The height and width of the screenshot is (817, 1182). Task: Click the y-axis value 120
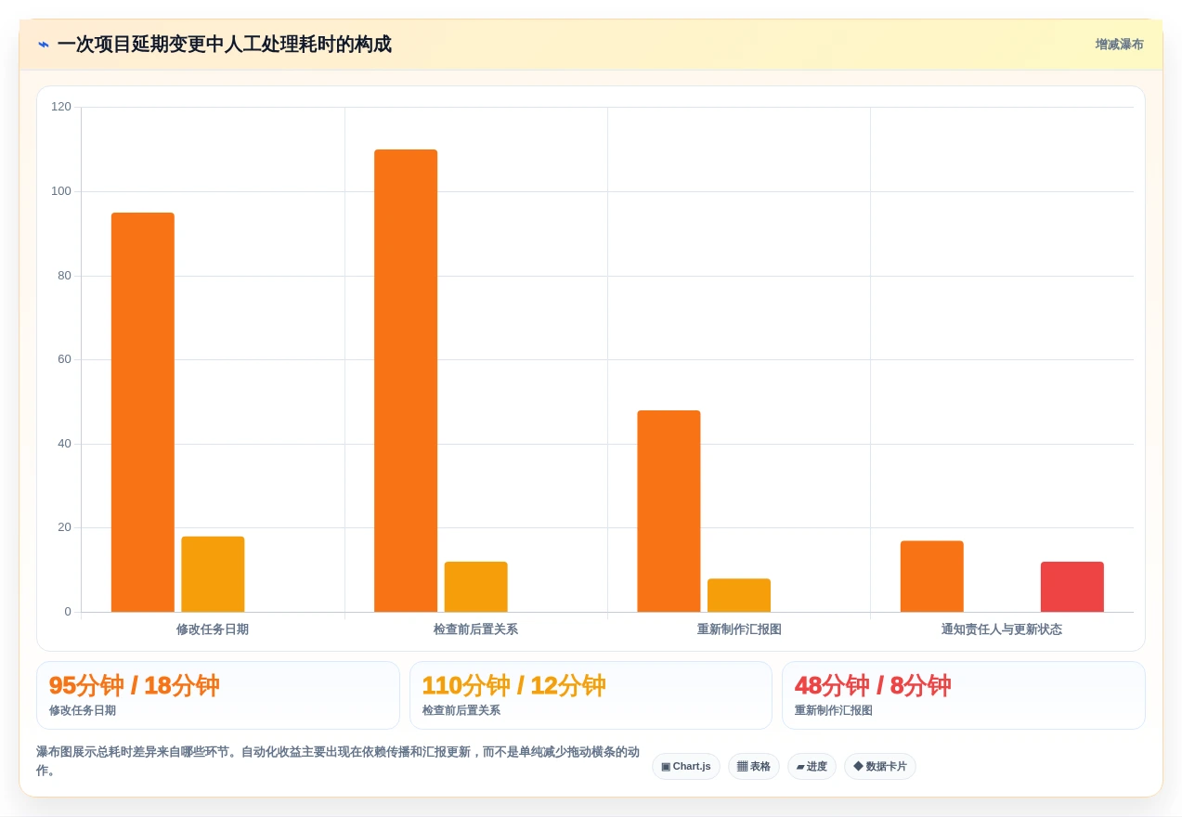tap(61, 107)
